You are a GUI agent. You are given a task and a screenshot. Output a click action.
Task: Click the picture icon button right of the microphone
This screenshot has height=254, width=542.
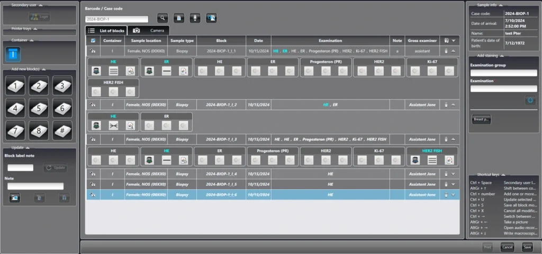(x=211, y=18)
